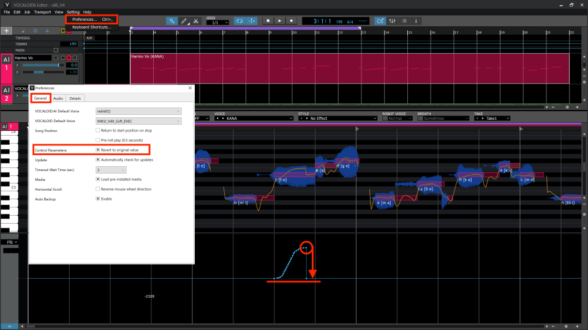The height and width of the screenshot is (330, 588).
Task: Stop playback in transport
Action: click(268, 21)
